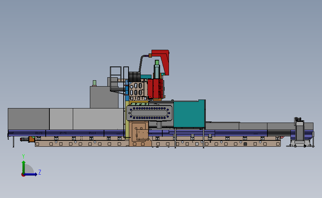
Task: Click the blue Z axis arrow of the triad
Action: click(x=31, y=175)
